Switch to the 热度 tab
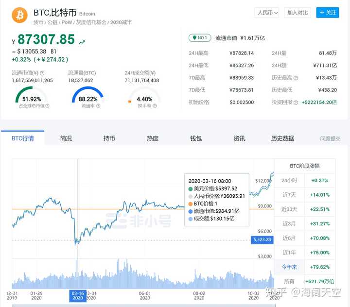Image resolution: width=350 pixels, height=307 pixels. (x=153, y=138)
